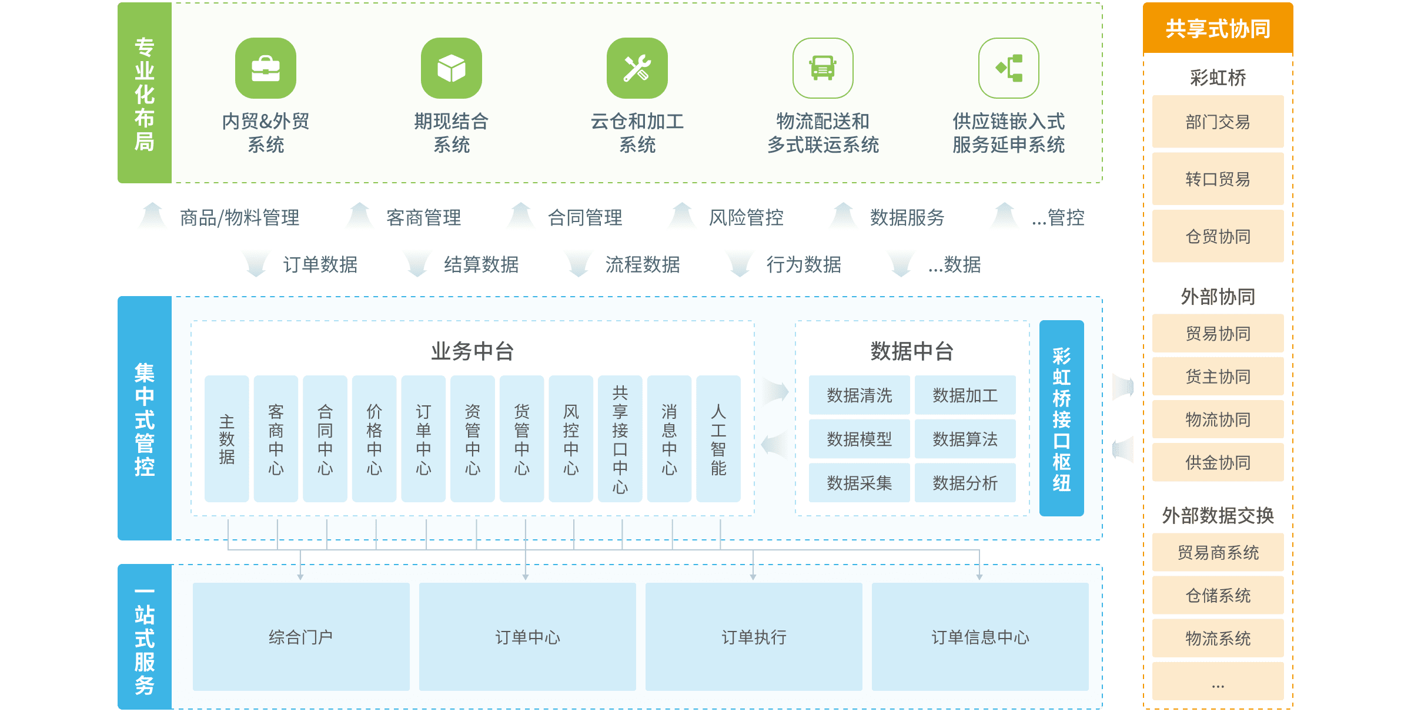
Task: Click the 贸易商系统 orange button
Action: (x=1218, y=552)
